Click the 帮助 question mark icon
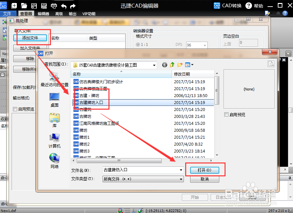The image size is (293, 213). pyautogui.click(x=248, y=6)
